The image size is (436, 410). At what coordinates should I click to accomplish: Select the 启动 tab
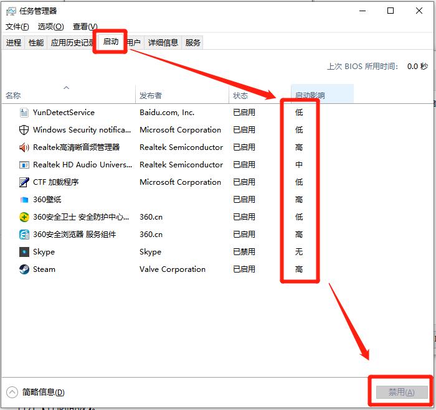(111, 42)
